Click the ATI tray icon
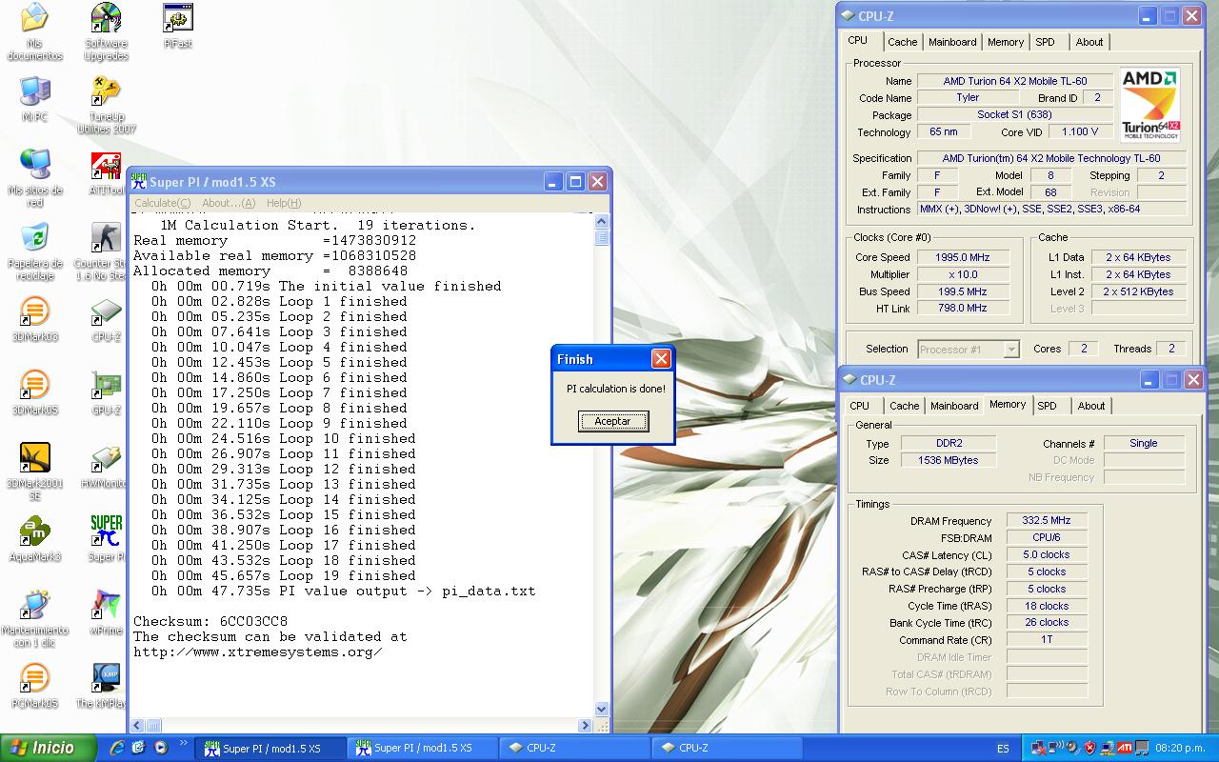This screenshot has width=1219, height=762. 1125,748
